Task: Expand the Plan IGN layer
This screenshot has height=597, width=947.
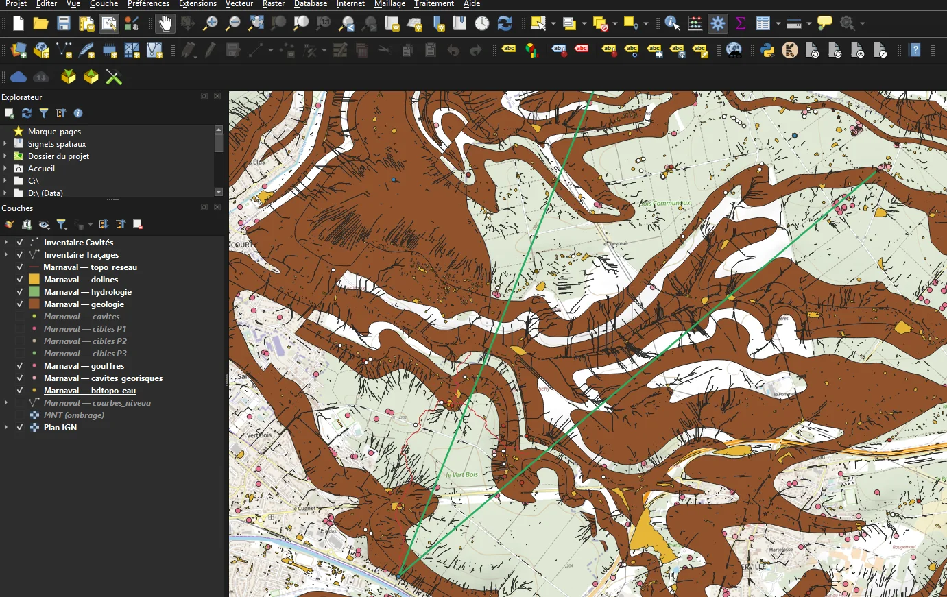Action: point(6,428)
